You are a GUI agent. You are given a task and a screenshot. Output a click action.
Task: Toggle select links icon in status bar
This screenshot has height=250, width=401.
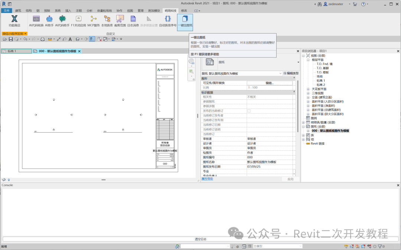(x=346, y=246)
